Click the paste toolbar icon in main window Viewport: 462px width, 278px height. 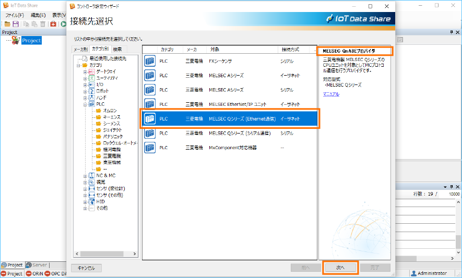pyautogui.click(x=34, y=24)
